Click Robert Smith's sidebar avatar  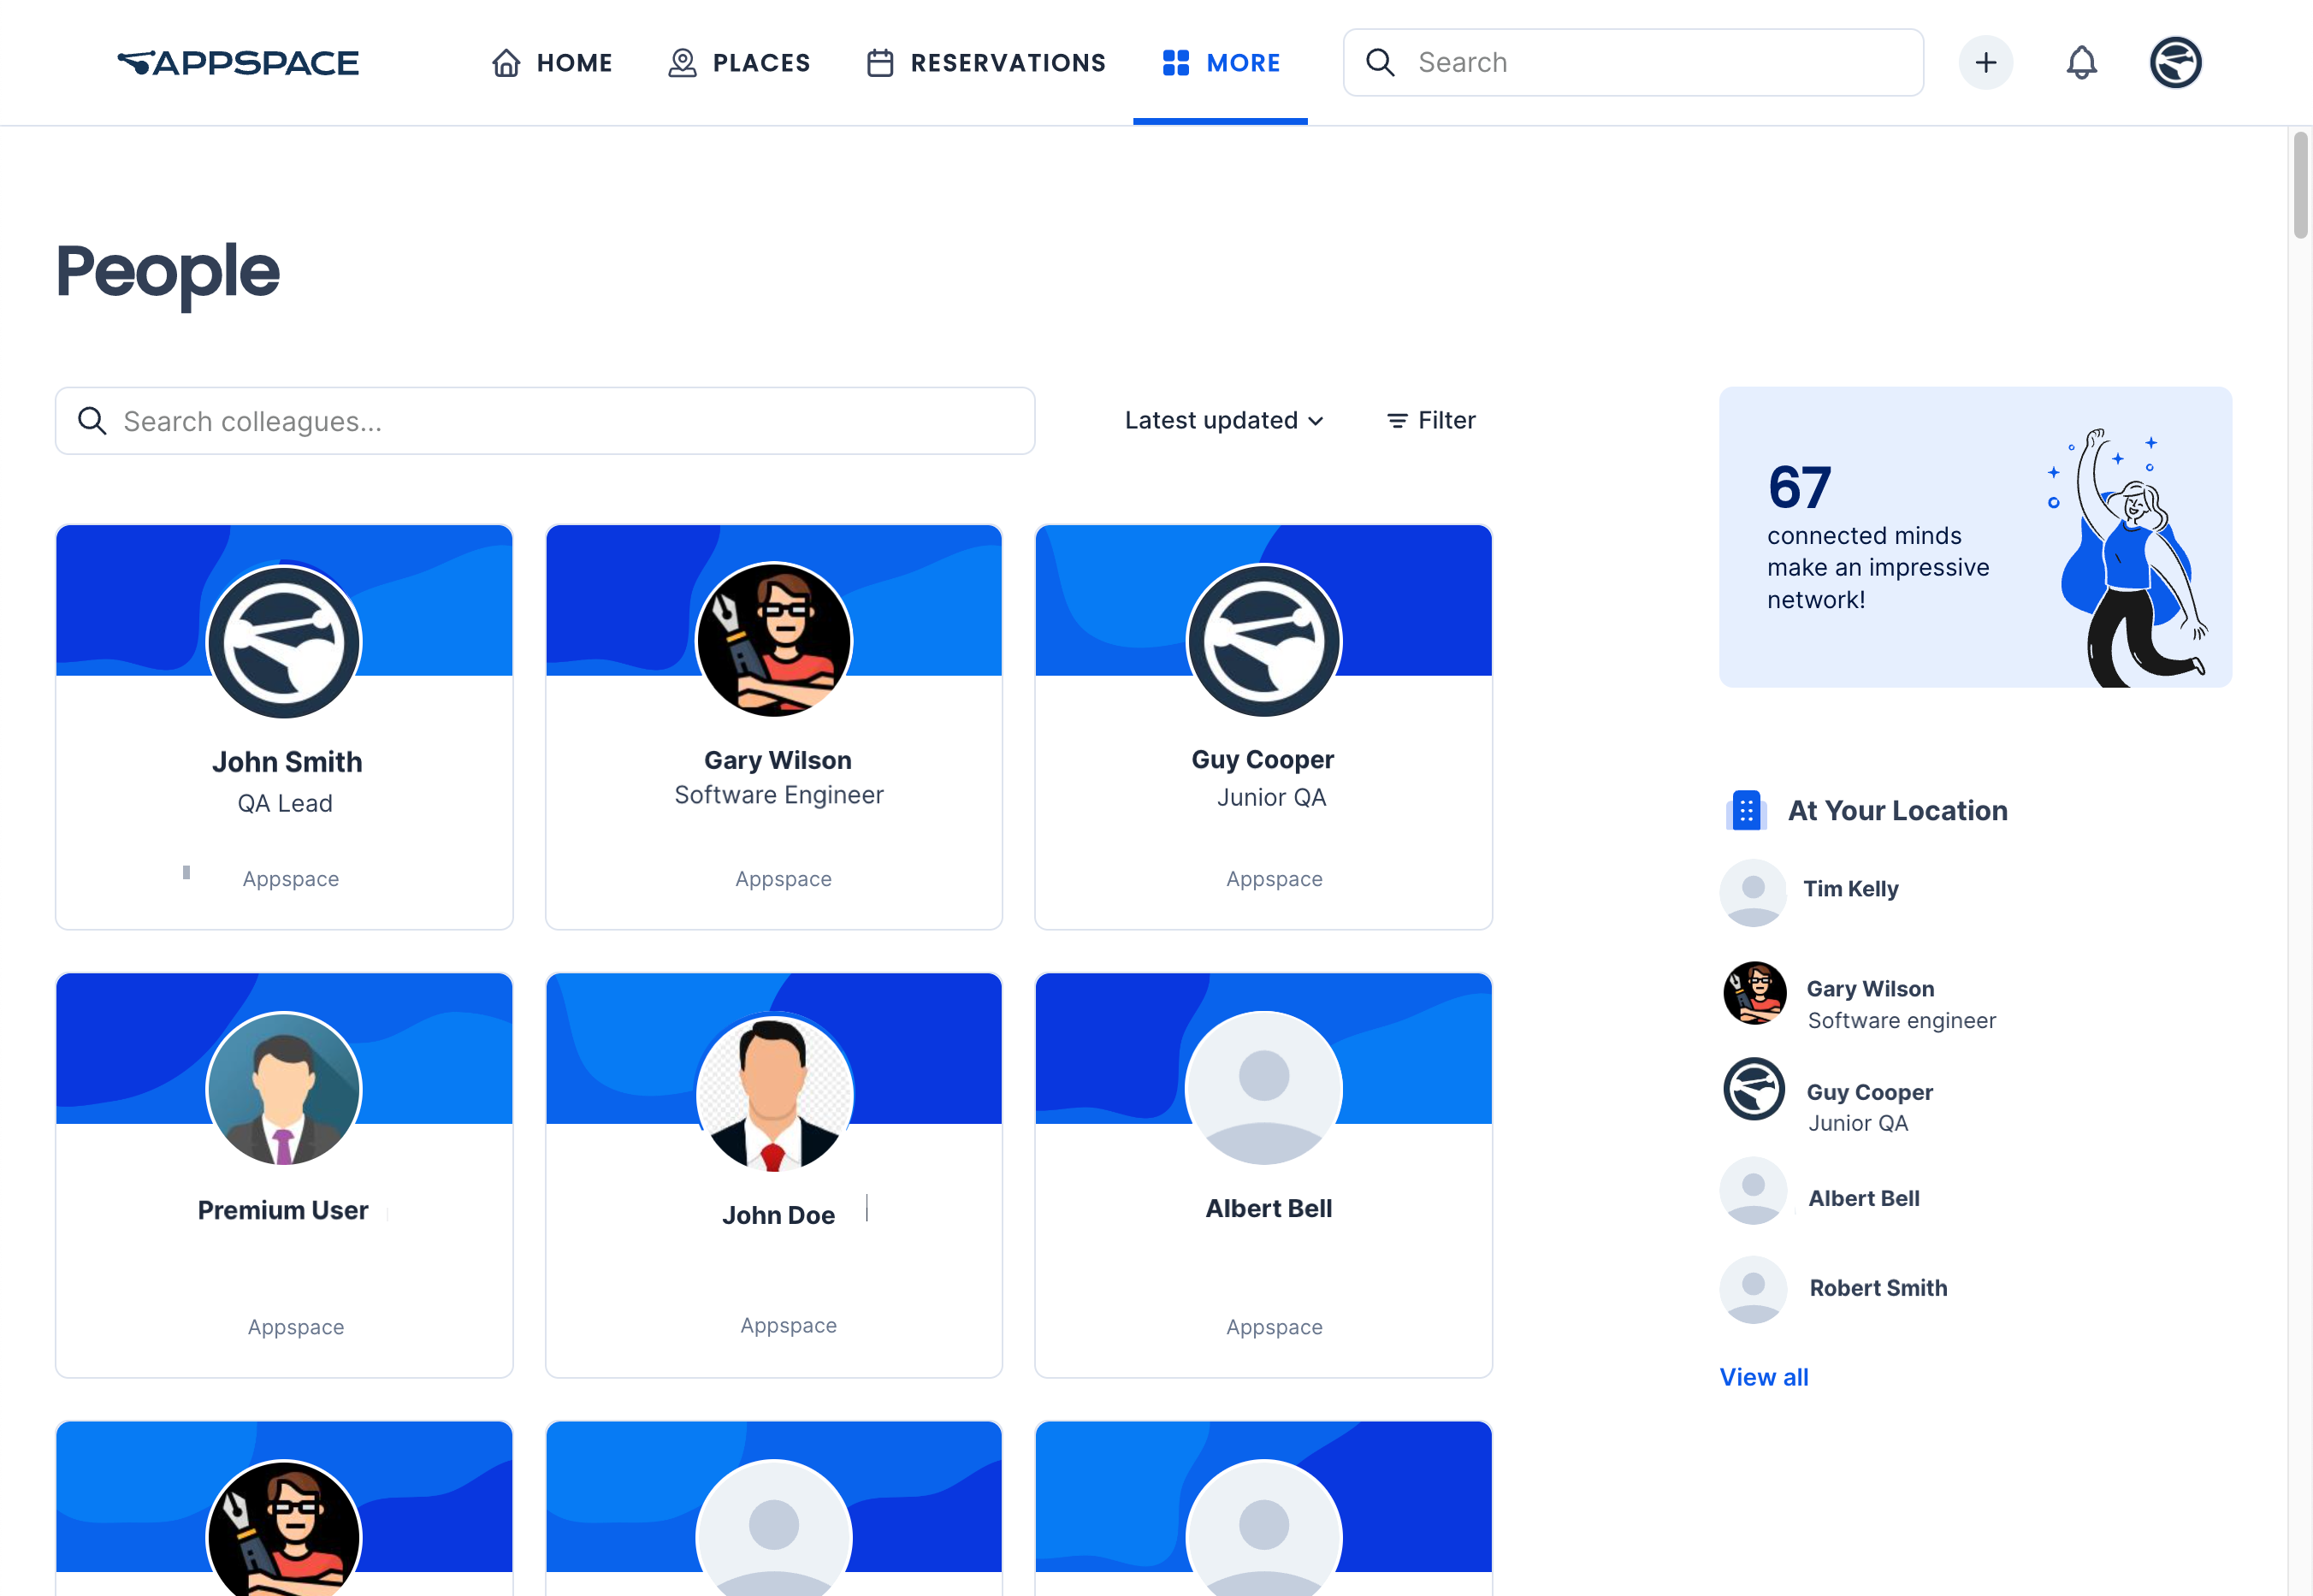(1753, 1290)
